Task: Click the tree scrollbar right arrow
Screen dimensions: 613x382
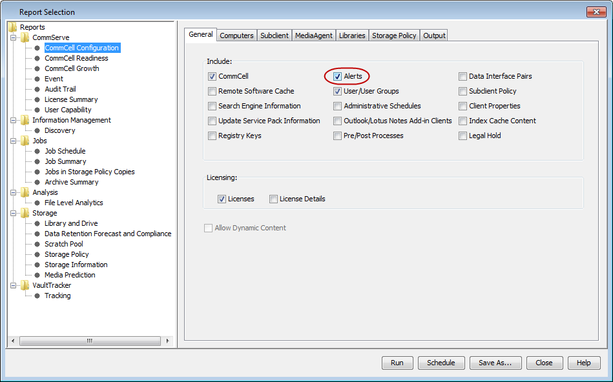Action: [x=168, y=341]
